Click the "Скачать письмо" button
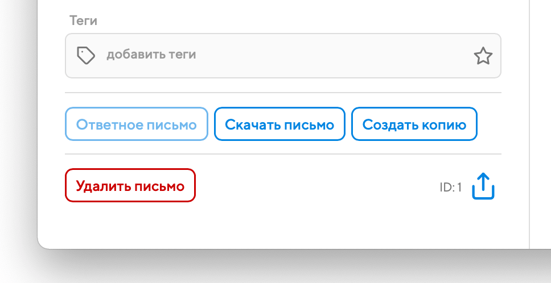The width and height of the screenshot is (551, 283). pos(279,124)
